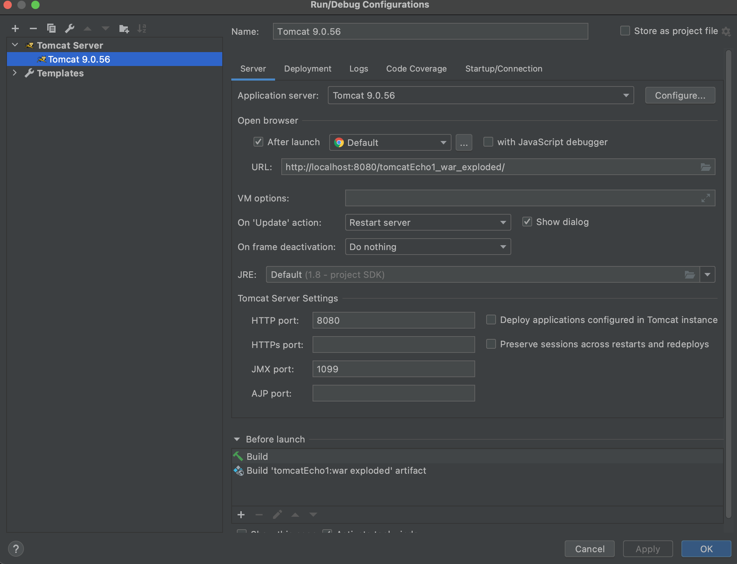Switch to Startup/Connection tab

coord(504,69)
